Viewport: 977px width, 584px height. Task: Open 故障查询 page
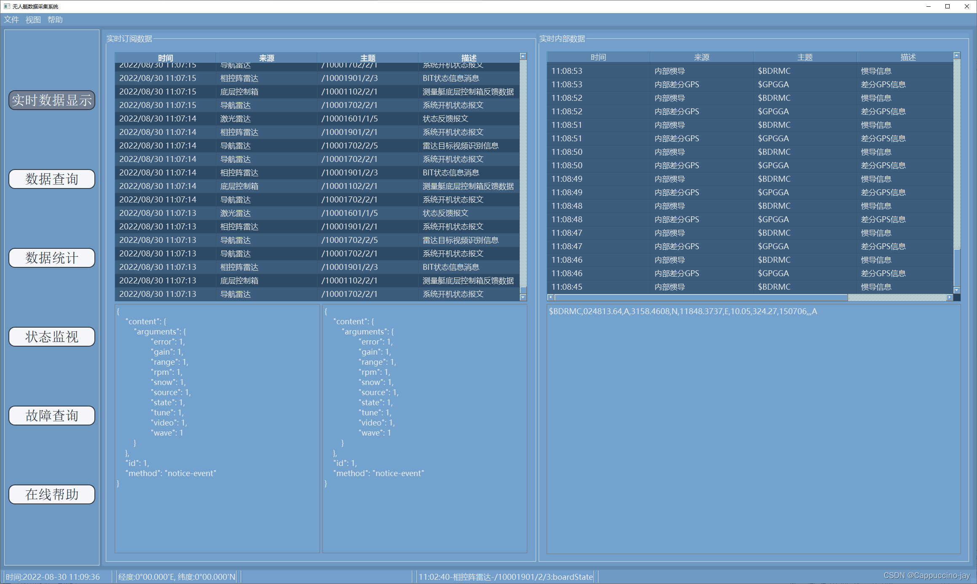tap(52, 416)
